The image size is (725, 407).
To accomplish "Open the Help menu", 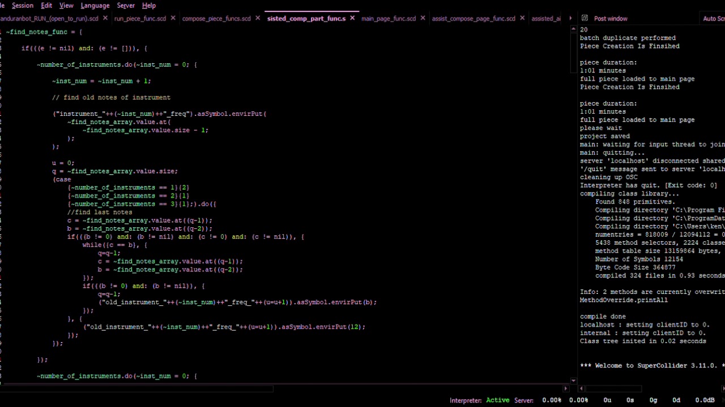I will 149,5.
